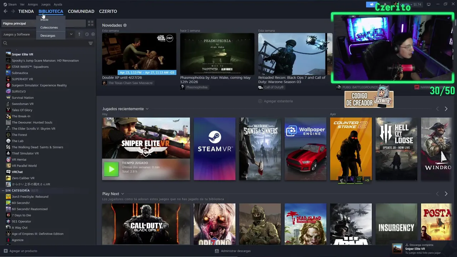Click the SUPERHOT VR icon in list
Screen dimensions: 457x257
[9, 79]
